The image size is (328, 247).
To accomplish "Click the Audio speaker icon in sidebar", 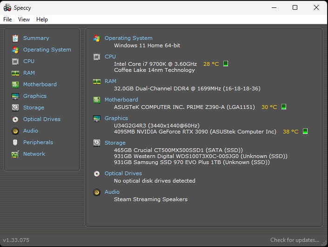I will pos(15,131).
